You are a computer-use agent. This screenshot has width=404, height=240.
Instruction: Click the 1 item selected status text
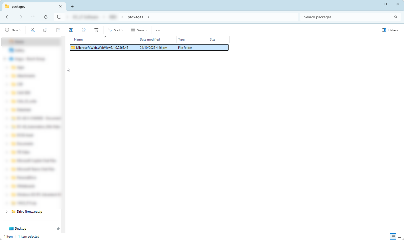click(29, 237)
